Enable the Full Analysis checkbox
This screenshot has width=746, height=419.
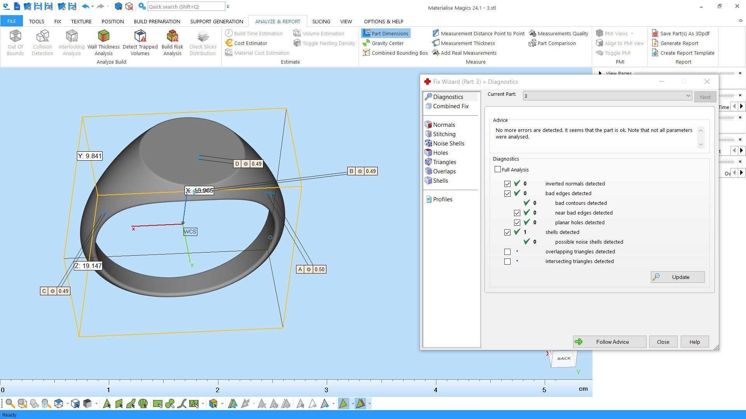click(x=498, y=170)
